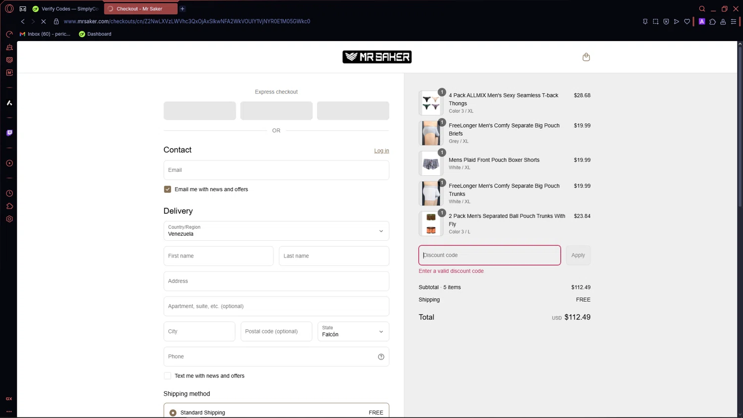Viewport: 743px width, 418px height.
Task: Focus the First name field
Action: point(218,256)
